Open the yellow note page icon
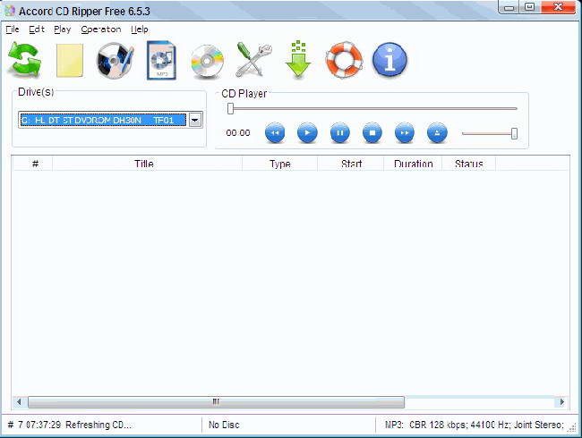The image size is (582, 438). pos(70,61)
